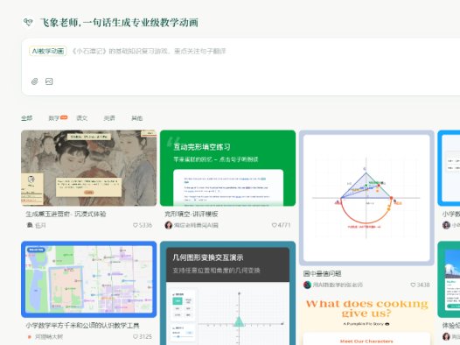Click the paperclip attachment icon

coord(35,81)
